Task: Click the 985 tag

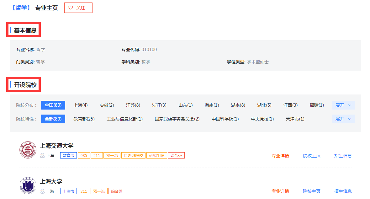Action: tap(84, 155)
